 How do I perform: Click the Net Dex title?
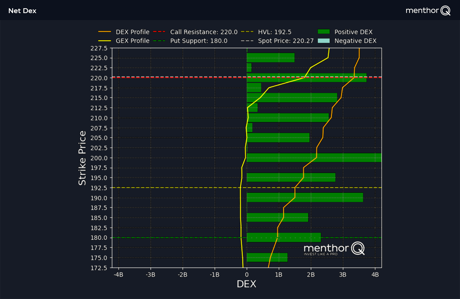(23, 11)
